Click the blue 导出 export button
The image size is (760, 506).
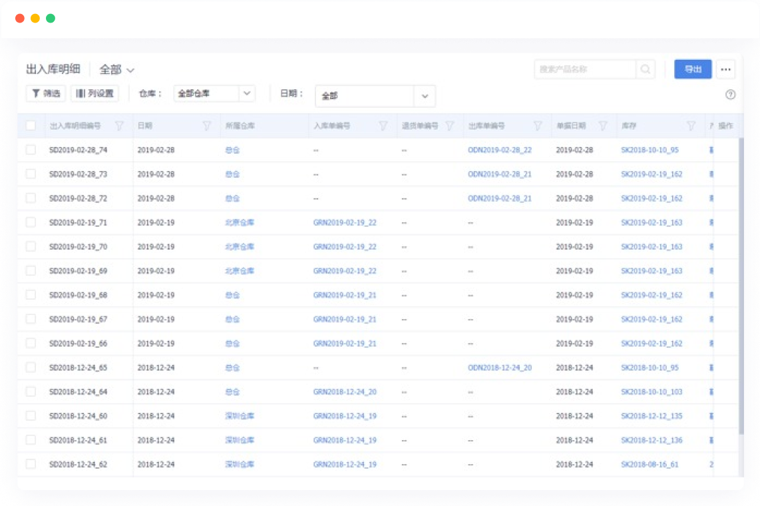click(x=693, y=69)
